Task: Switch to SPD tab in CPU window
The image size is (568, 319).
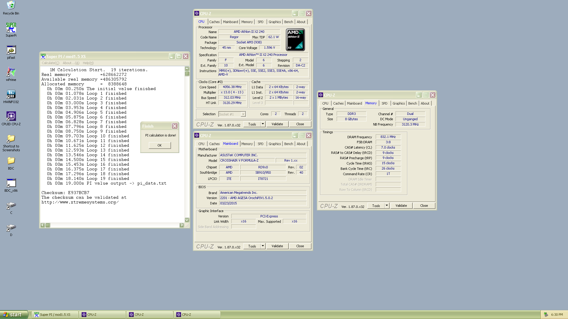Action: click(260, 22)
